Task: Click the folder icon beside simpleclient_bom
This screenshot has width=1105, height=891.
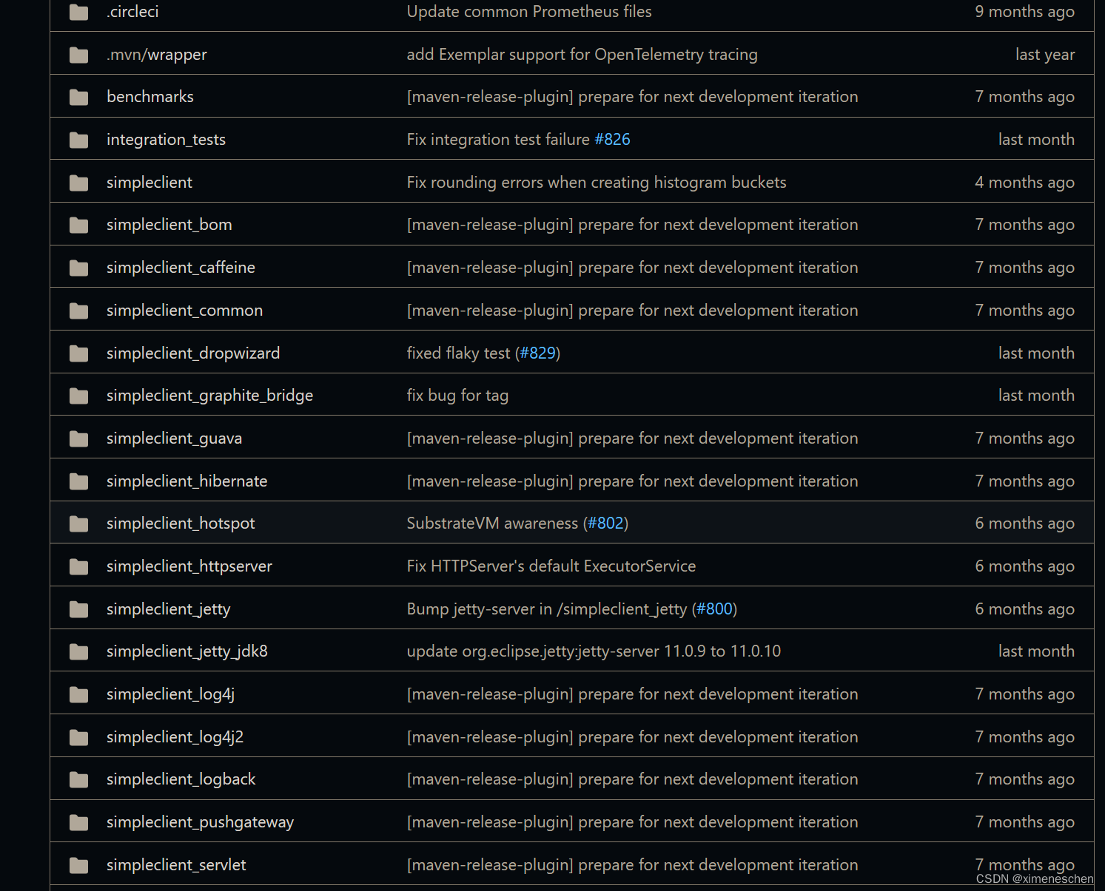Action: tap(78, 225)
